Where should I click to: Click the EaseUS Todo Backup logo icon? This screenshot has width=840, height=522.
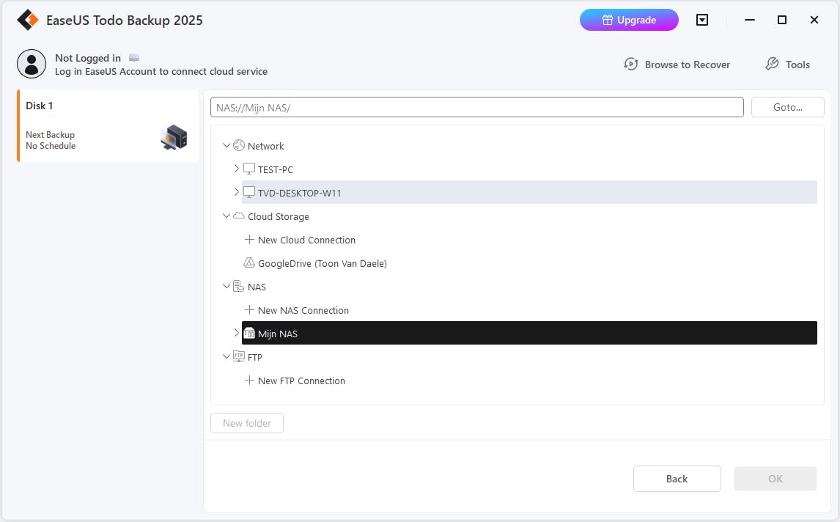tap(28, 20)
